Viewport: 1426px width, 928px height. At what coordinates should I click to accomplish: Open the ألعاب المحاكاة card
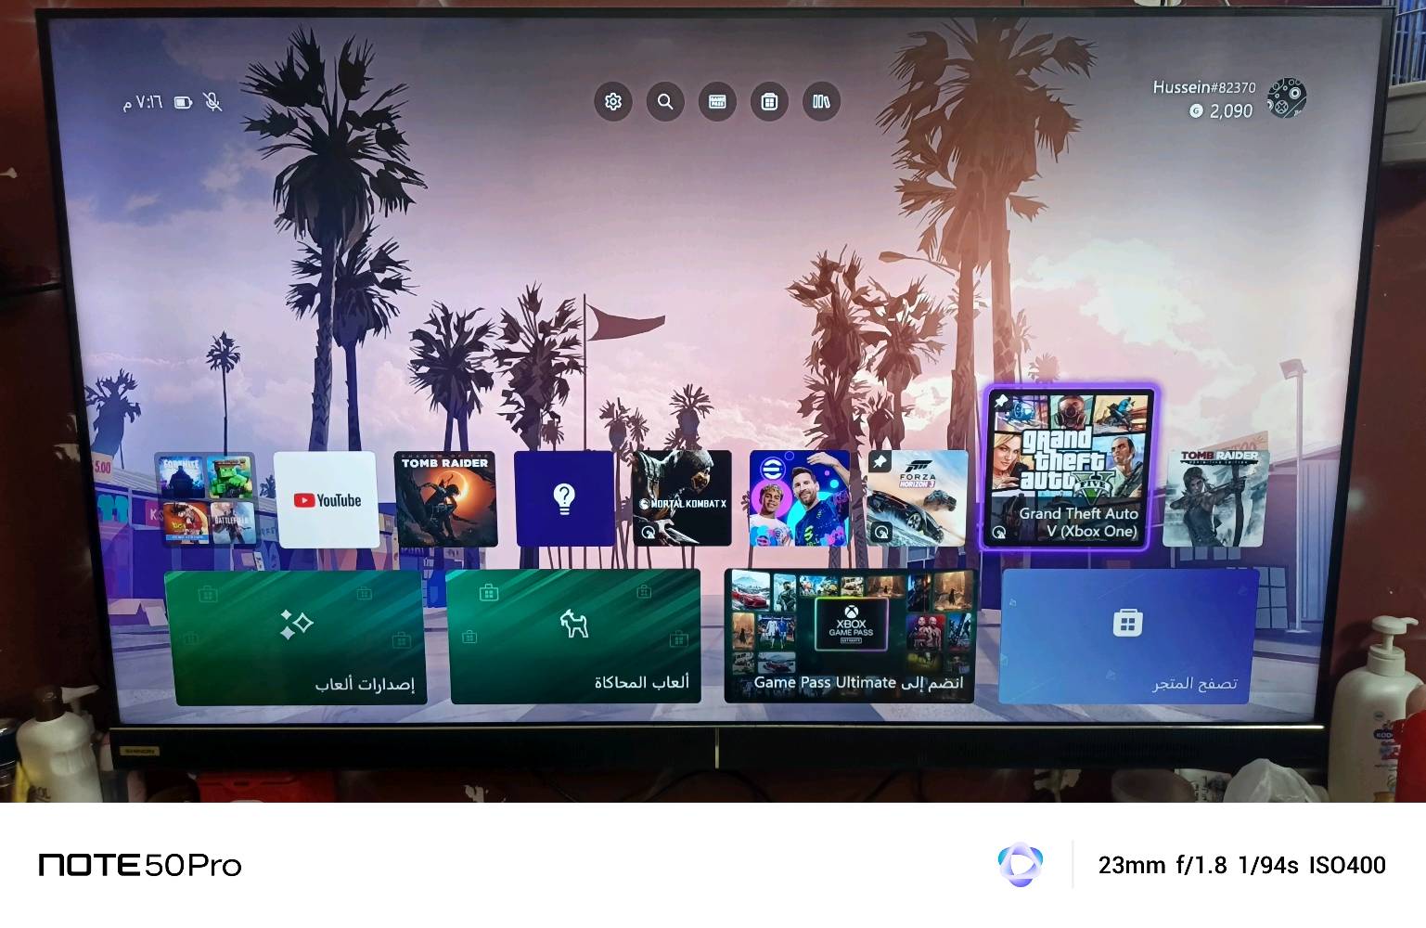tap(573, 638)
